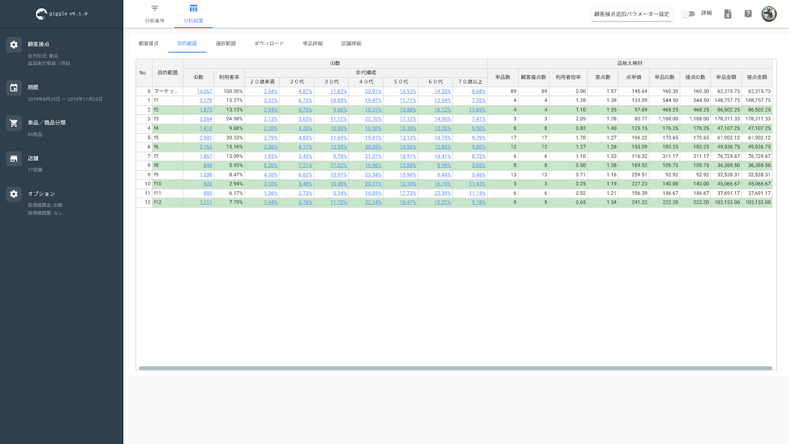This screenshot has height=444, width=789.
Task: Select the マーケッ… row name cell
Action: pyautogui.click(x=167, y=91)
